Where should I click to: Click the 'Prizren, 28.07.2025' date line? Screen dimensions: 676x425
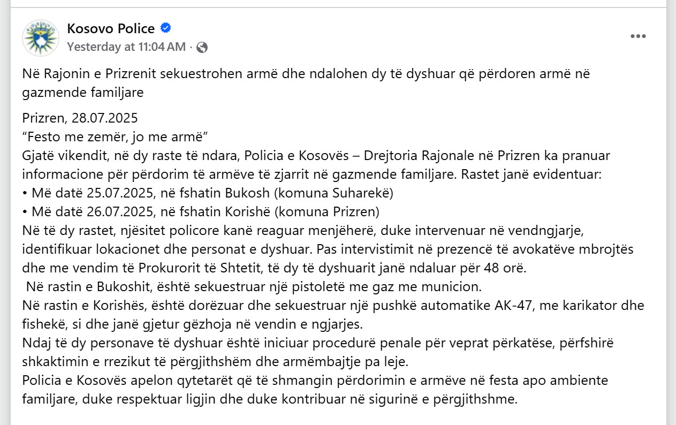tap(80, 118)
